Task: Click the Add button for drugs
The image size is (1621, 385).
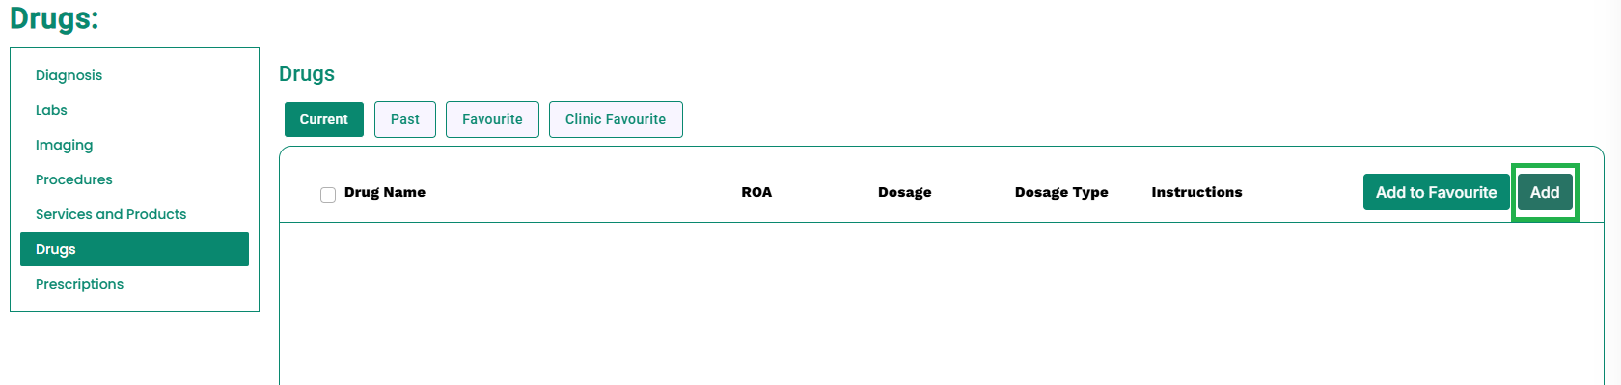Action: (x=1545, y=192)
